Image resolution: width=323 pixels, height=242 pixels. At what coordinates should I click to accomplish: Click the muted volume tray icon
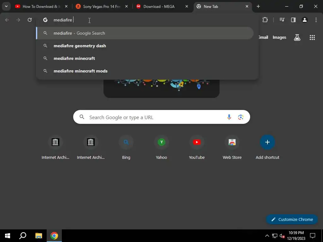[x=282, y=236]
